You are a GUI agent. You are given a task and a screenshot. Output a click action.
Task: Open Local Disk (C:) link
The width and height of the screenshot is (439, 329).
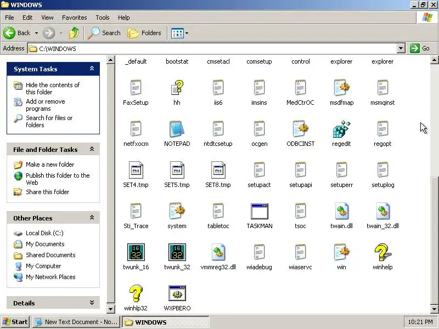[x=44, y=233]
